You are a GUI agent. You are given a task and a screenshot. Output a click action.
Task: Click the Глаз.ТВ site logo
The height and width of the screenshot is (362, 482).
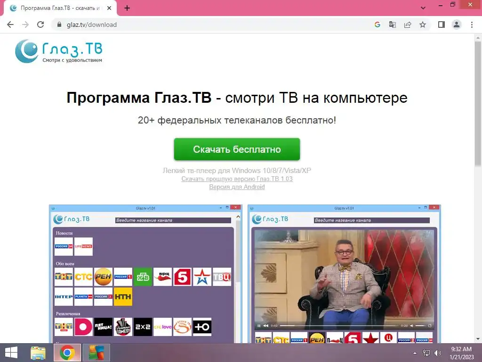point(58,51)
